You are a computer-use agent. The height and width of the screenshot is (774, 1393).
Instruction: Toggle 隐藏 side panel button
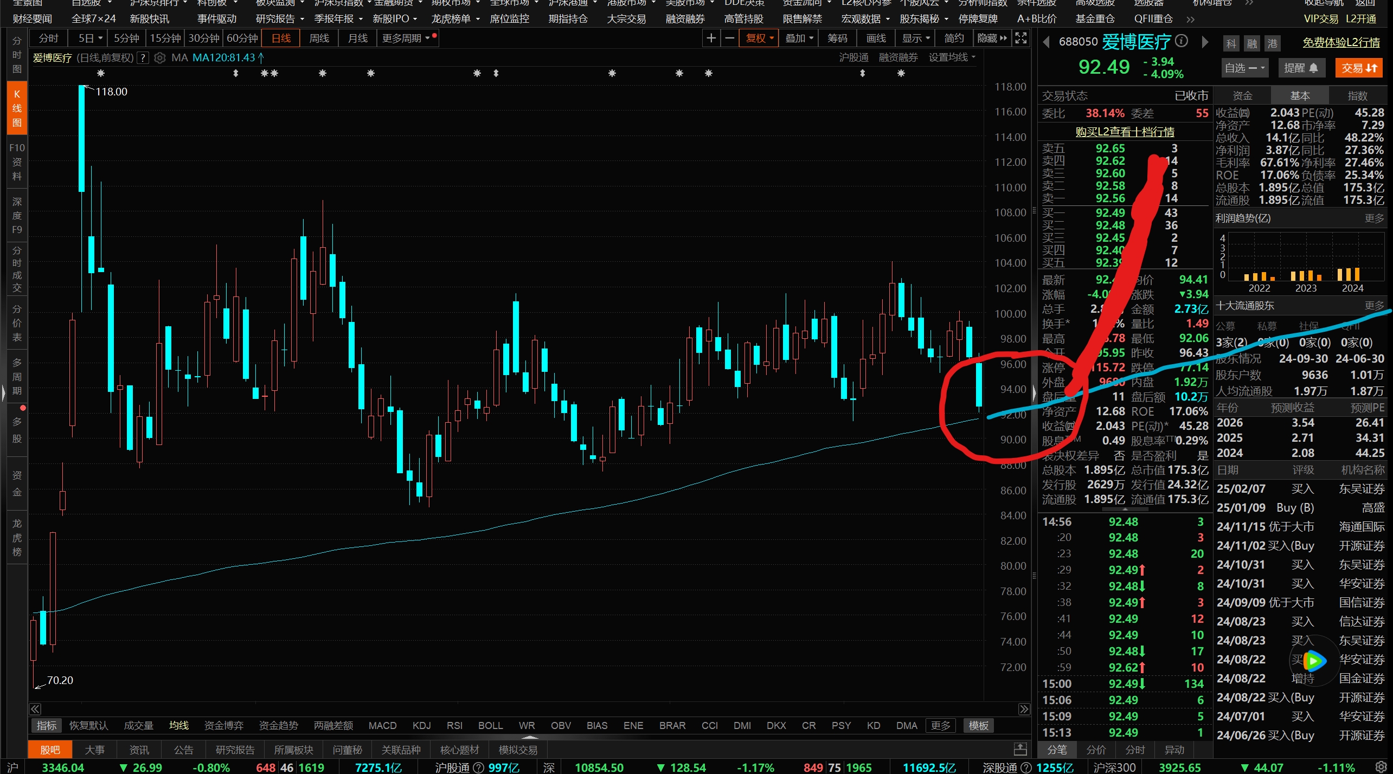[x=992, y=38]
